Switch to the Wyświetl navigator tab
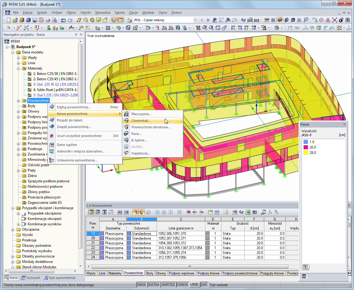The width and height of the screenshot is (354, 290). click(30, 278)
